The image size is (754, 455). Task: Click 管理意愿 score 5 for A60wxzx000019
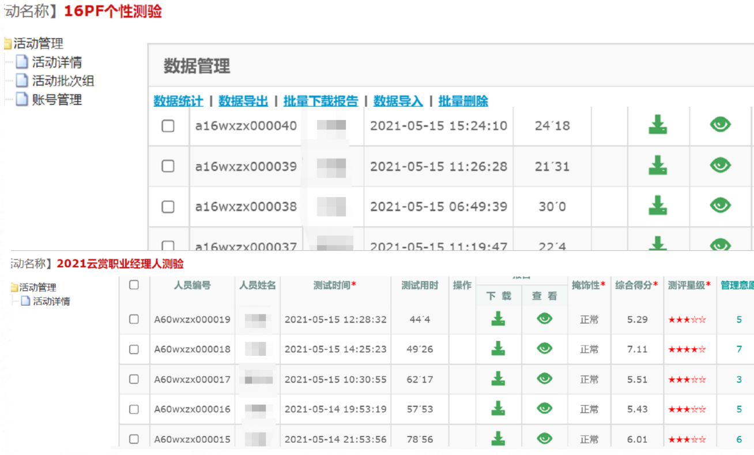pos(739,319)
